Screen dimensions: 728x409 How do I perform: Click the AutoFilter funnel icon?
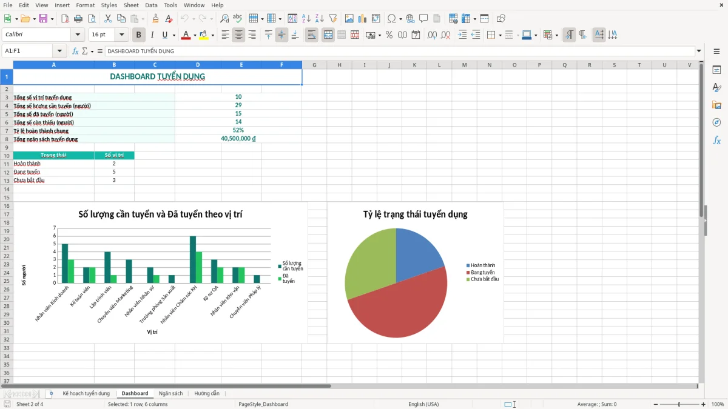332,19
